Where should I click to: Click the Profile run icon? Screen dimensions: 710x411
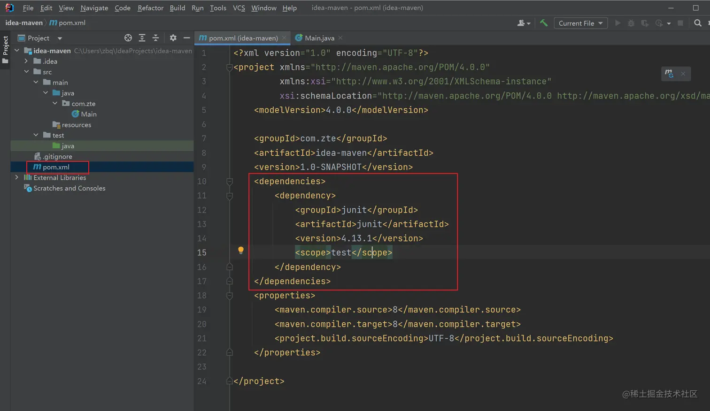click(659, 23)
